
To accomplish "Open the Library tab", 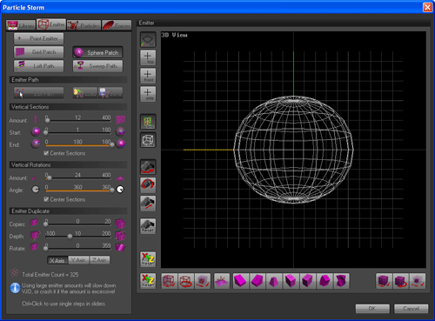I will pos(21,25).
